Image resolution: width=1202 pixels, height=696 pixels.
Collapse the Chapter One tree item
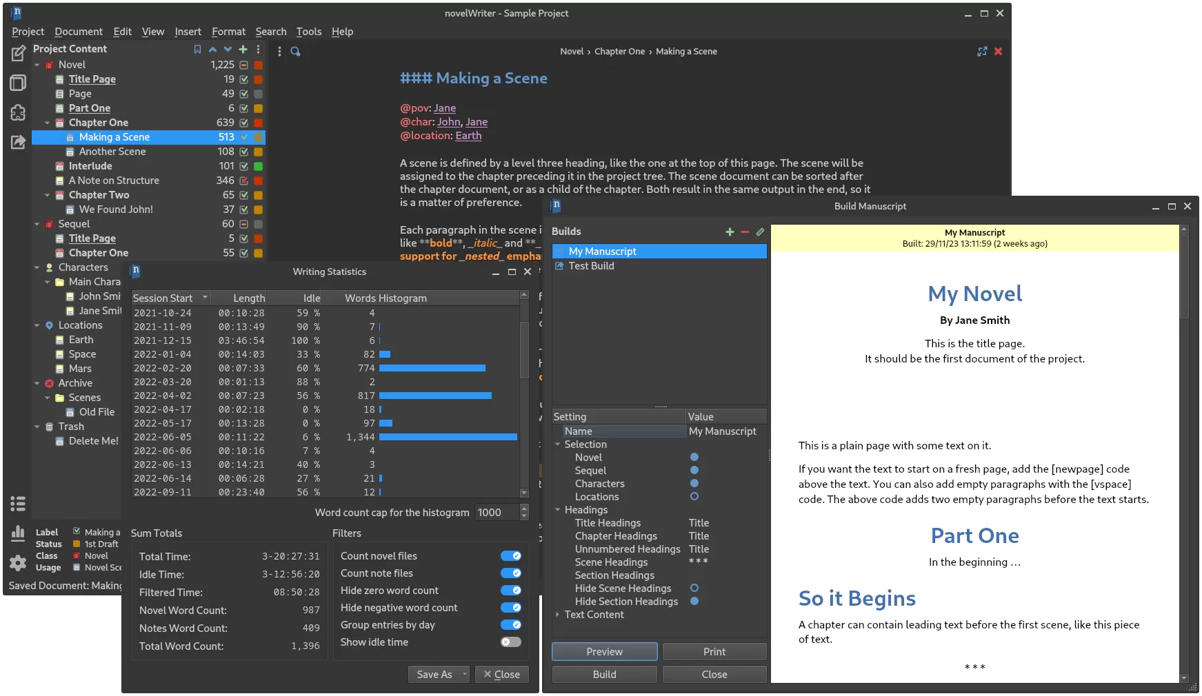[47, 123]
